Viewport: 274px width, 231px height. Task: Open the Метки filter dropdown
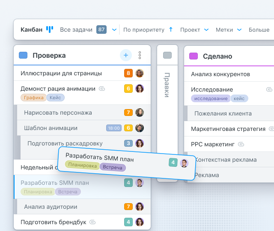click(229, 30)
